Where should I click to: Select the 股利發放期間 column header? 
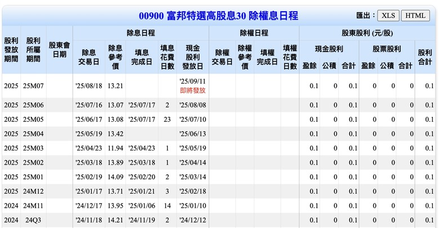(11, 49)
